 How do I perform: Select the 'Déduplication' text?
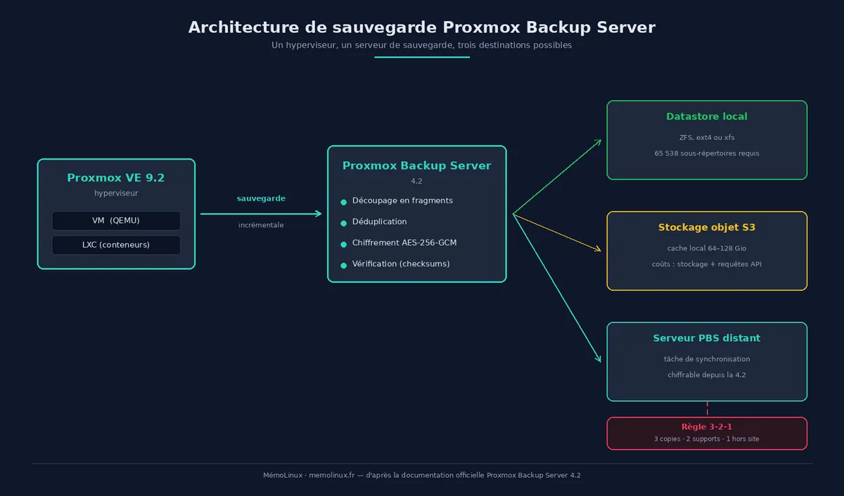point(380,222)
